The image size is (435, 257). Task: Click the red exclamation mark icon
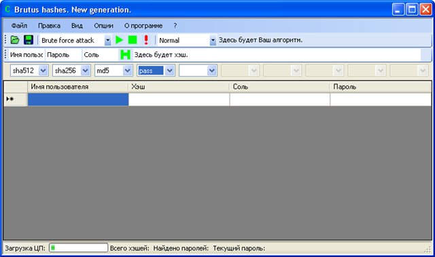(x=146, y=40)
